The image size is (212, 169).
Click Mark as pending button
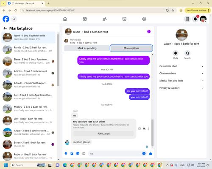click(87, 48)
